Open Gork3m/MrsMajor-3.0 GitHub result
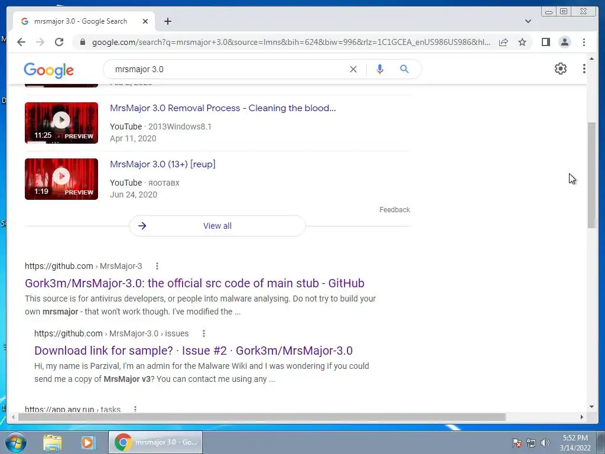 (x=194, y=283)
